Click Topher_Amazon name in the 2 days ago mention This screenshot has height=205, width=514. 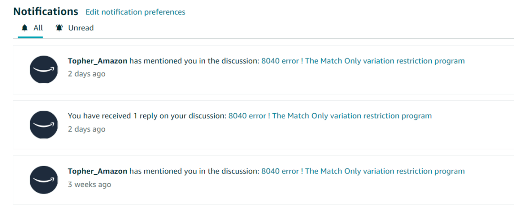click(x=98, y=61)
